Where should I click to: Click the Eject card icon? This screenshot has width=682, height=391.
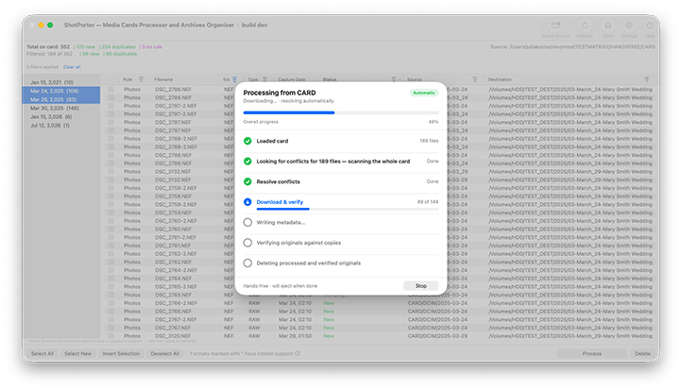pyautogui.click(x=608, y=25)
